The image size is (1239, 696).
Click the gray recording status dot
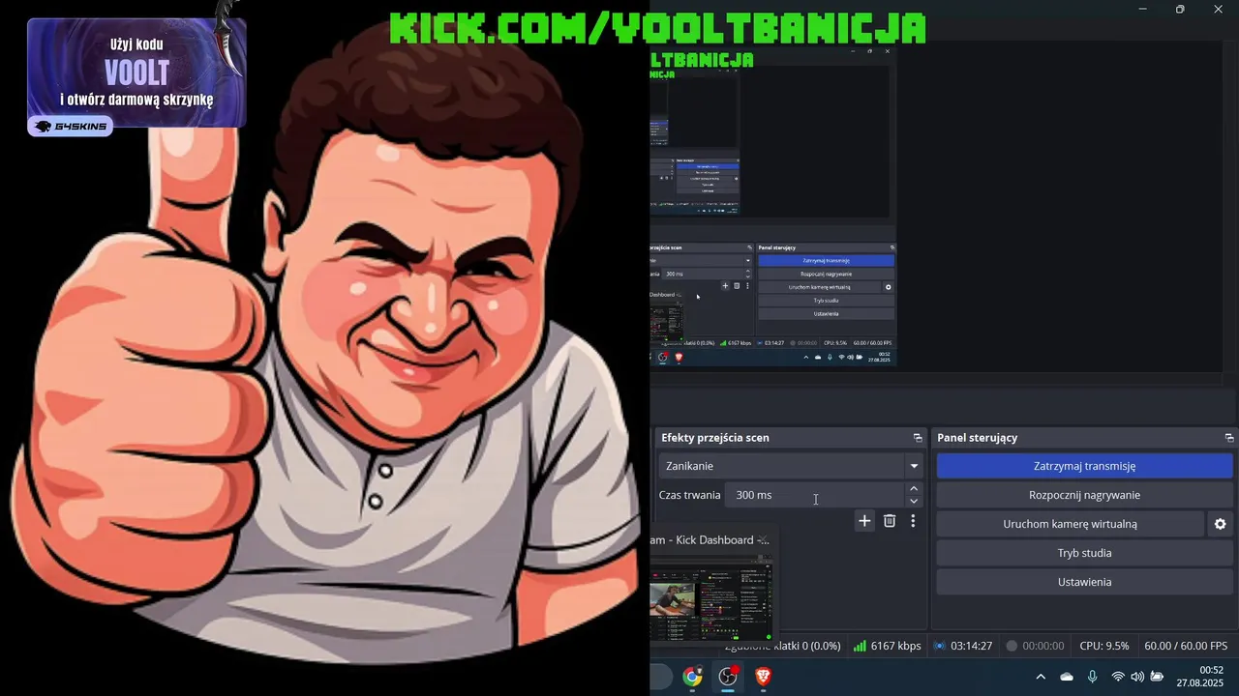[x=1012, y=646]
